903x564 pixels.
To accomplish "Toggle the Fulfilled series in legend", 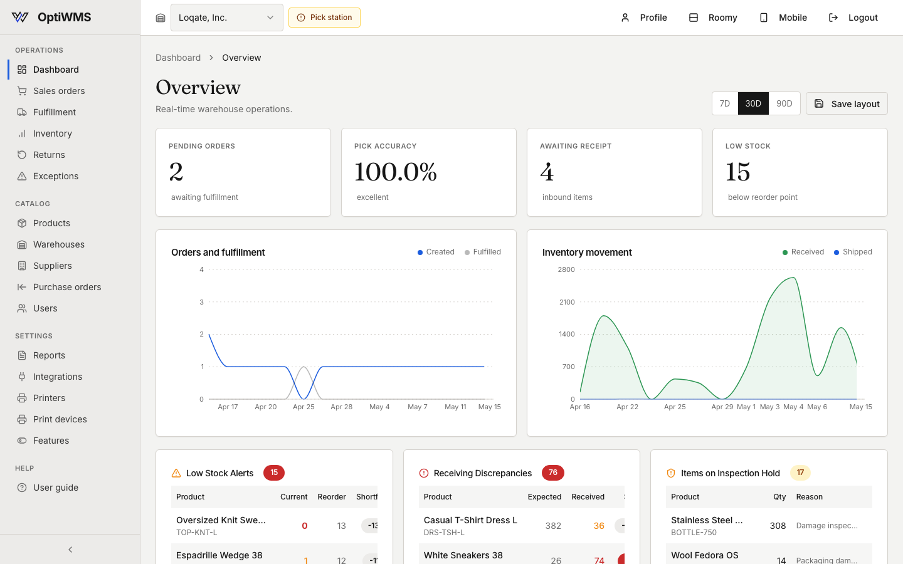I will click(x=483, y=252).
